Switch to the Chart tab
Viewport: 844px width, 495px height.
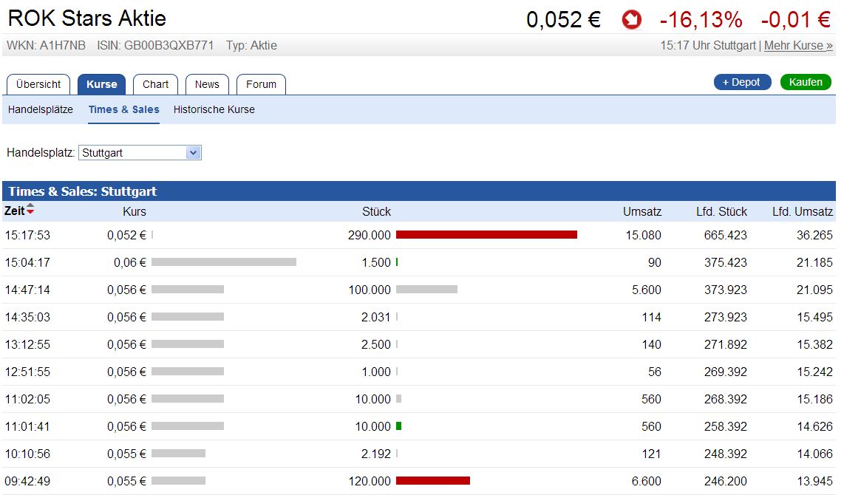click(x=155, y=84)
